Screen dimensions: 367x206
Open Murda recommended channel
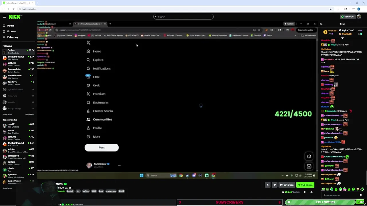coord(18,132)
